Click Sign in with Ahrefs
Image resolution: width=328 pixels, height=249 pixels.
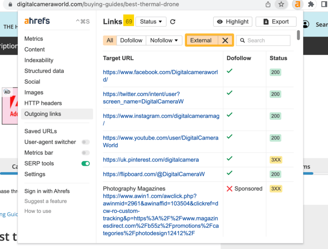pos(47,191)
